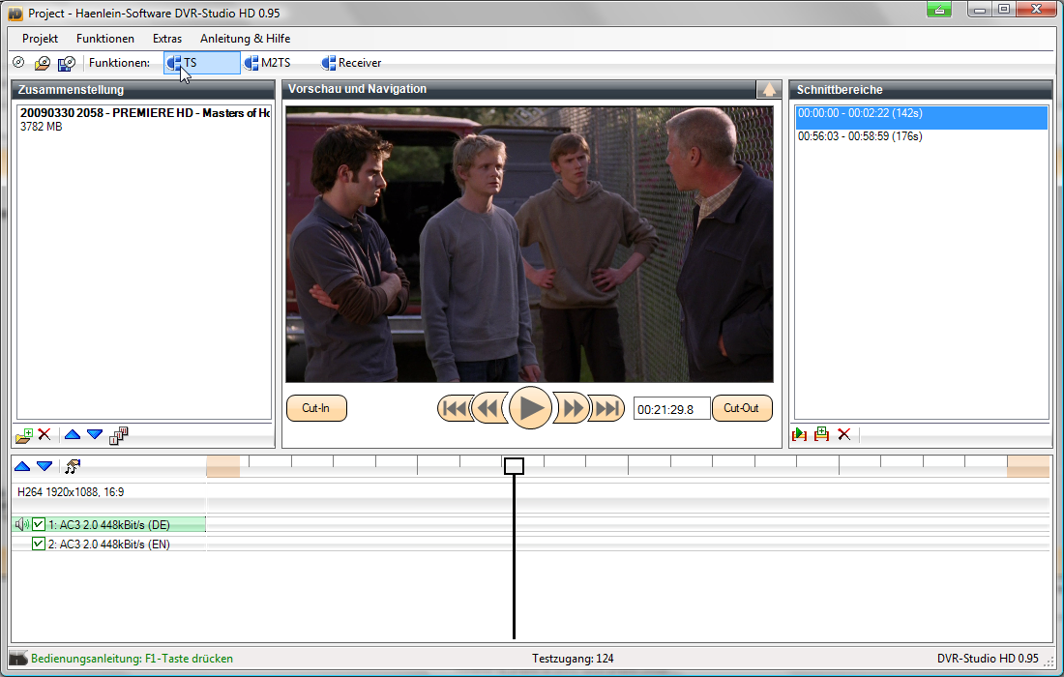
Task: Click the Bedienungsanleitung F1 status text
Action: [x=132, y=659]
